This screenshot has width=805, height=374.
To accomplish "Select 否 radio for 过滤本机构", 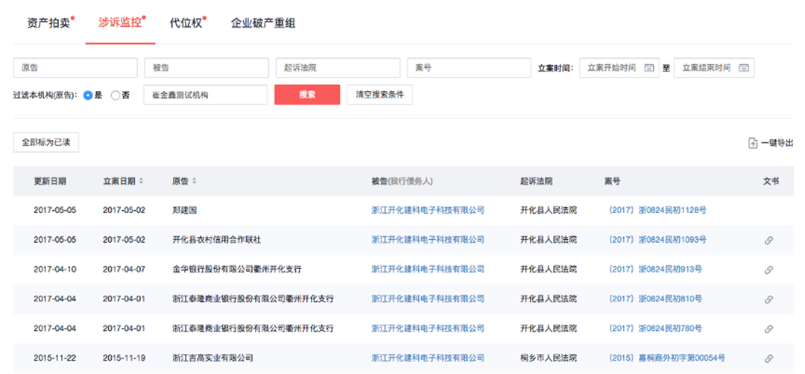I will coord(116,95).
